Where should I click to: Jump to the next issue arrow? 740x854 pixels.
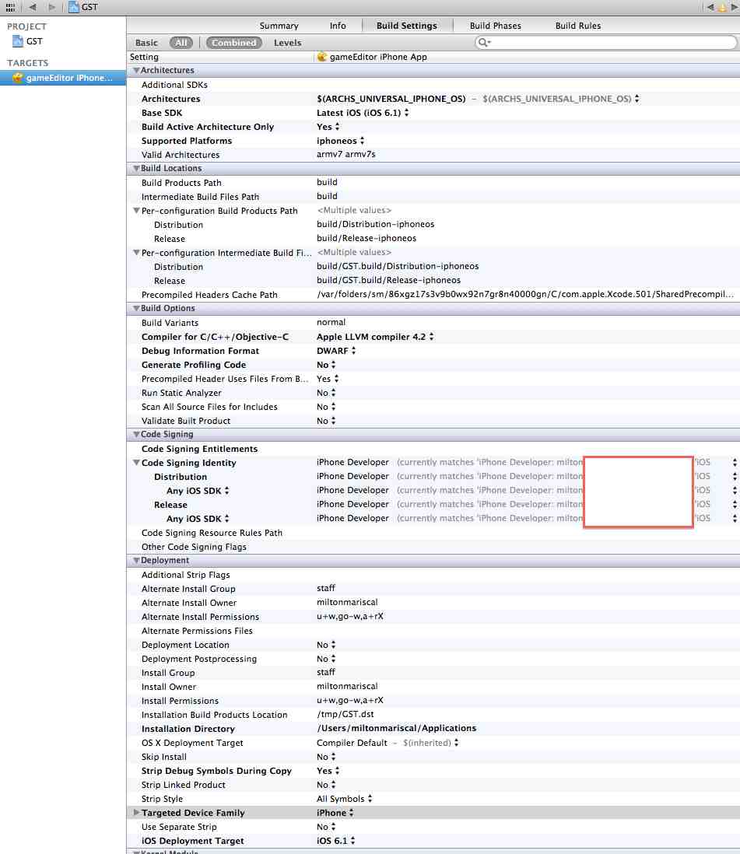tap(734, 7)
